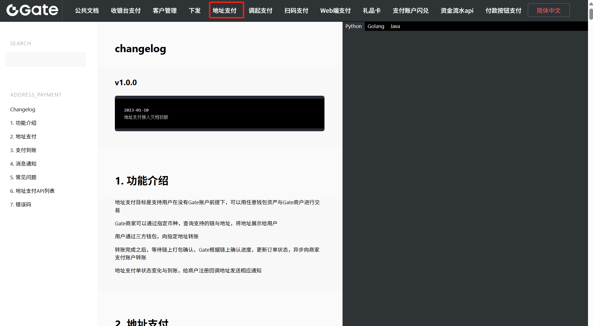The width and height of the screenshot is (593, 326).
Task: Select the 下发 nav item
Action: click(x=194, y=11)
